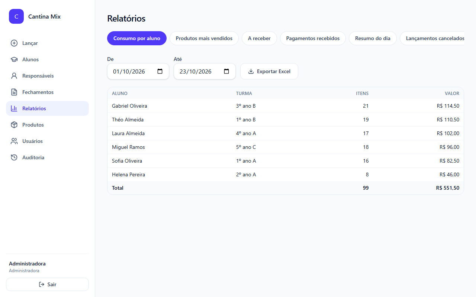The width and height of the screenshot is (476, 297).
Task: Click the Auditoria history clock icon
Action: click(x=14, y=157)
